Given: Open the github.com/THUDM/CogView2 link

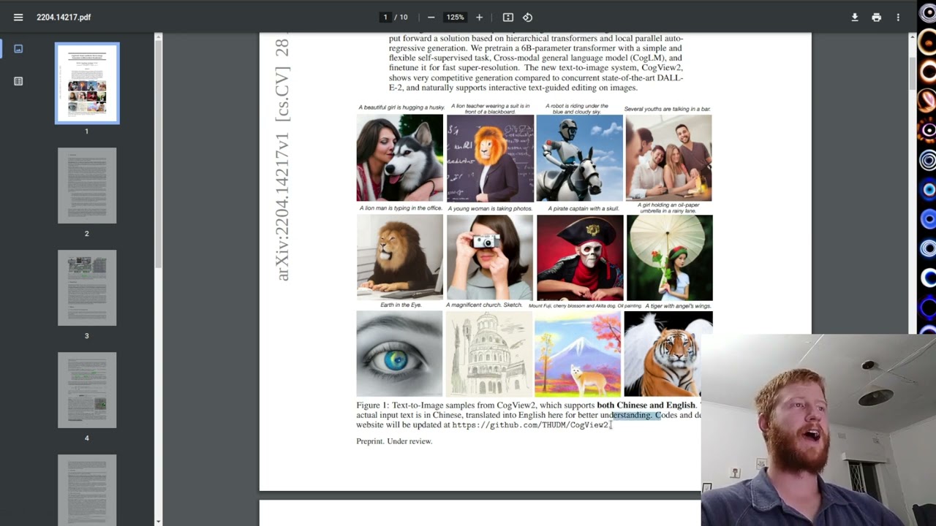Looking at the screenshot, I should tap(529, 425).
